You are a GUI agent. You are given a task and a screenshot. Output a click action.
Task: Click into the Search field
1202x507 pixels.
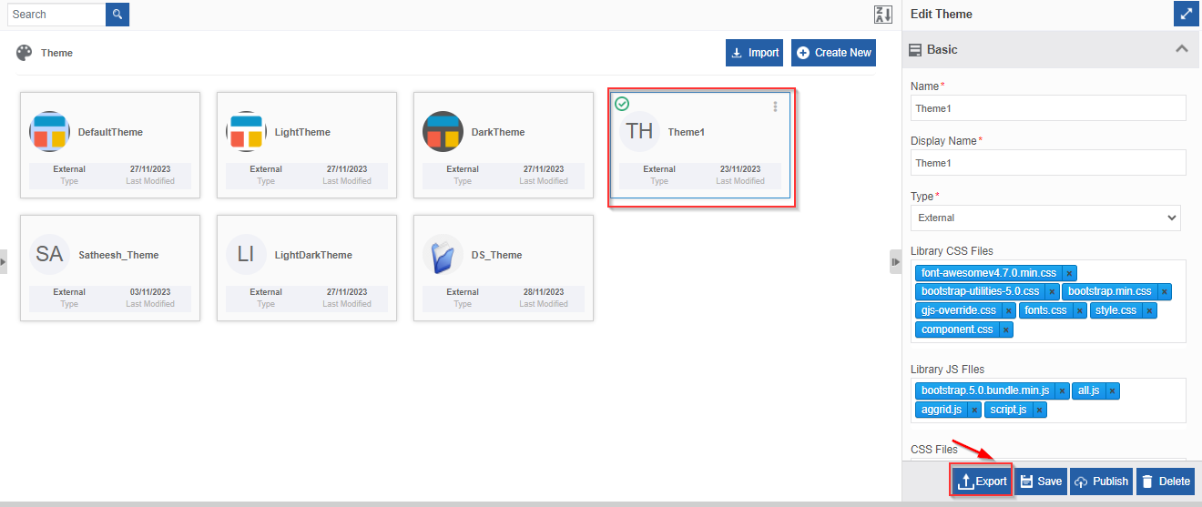(56, 15)
